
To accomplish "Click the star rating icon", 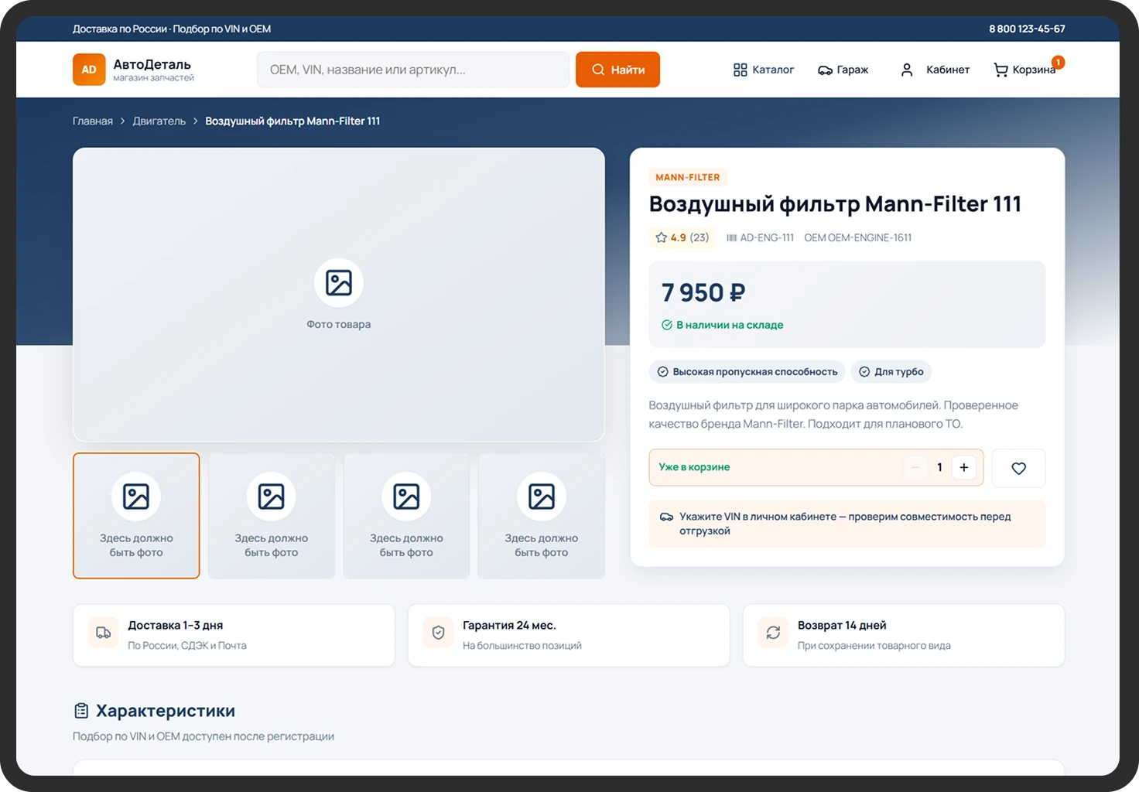I will pos(661,237).
